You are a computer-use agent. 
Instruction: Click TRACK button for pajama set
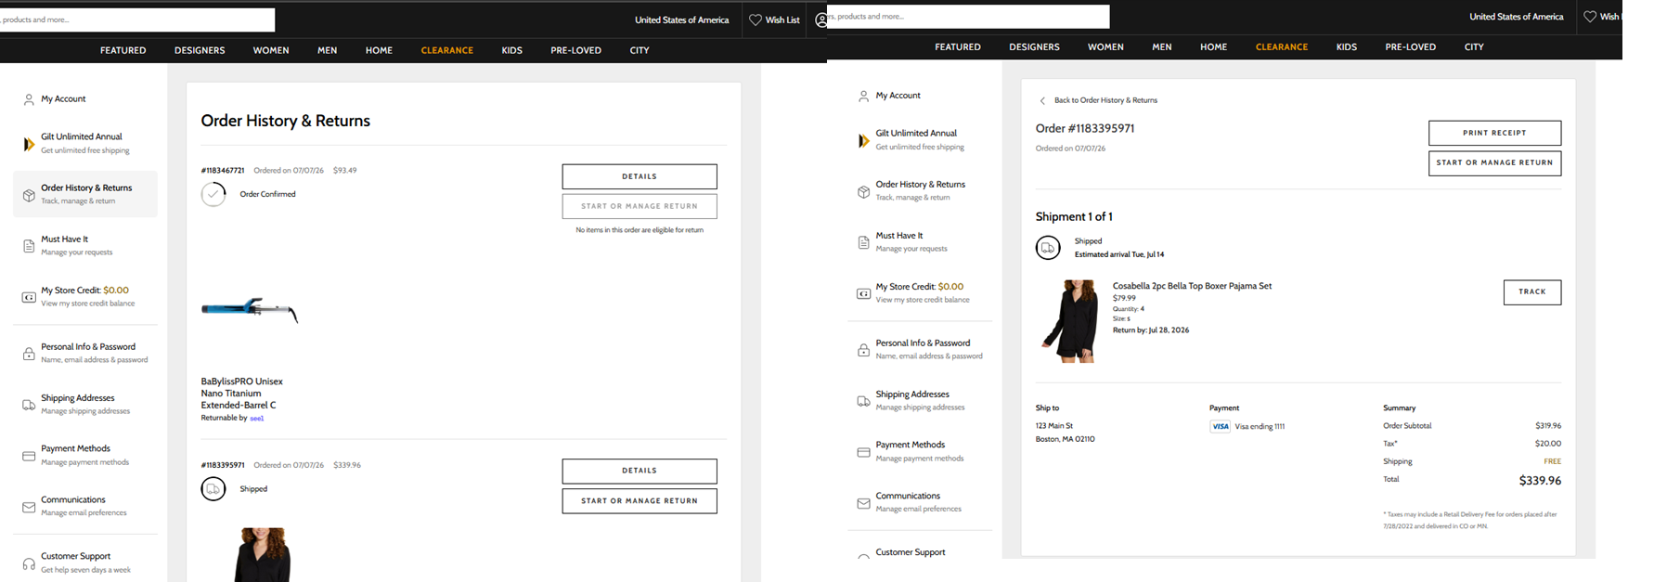[x=1532, y=291]
